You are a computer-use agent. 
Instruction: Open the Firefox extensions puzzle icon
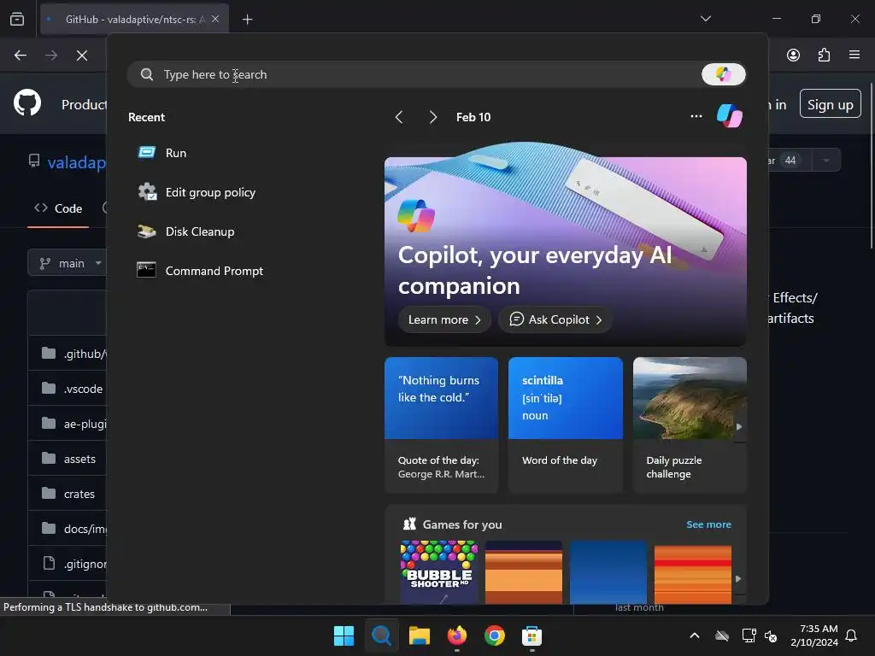824,55
